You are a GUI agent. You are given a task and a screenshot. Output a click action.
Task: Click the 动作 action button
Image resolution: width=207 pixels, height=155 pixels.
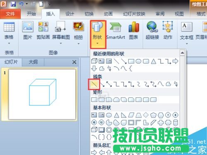click(168, 31)
